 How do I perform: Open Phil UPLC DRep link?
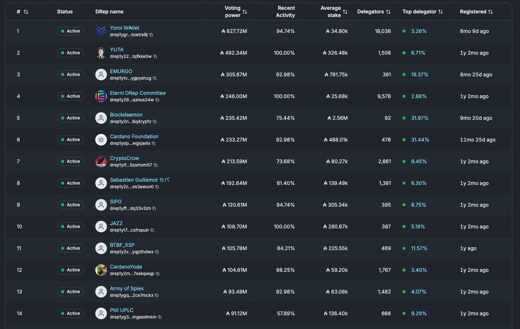point(122,310)
